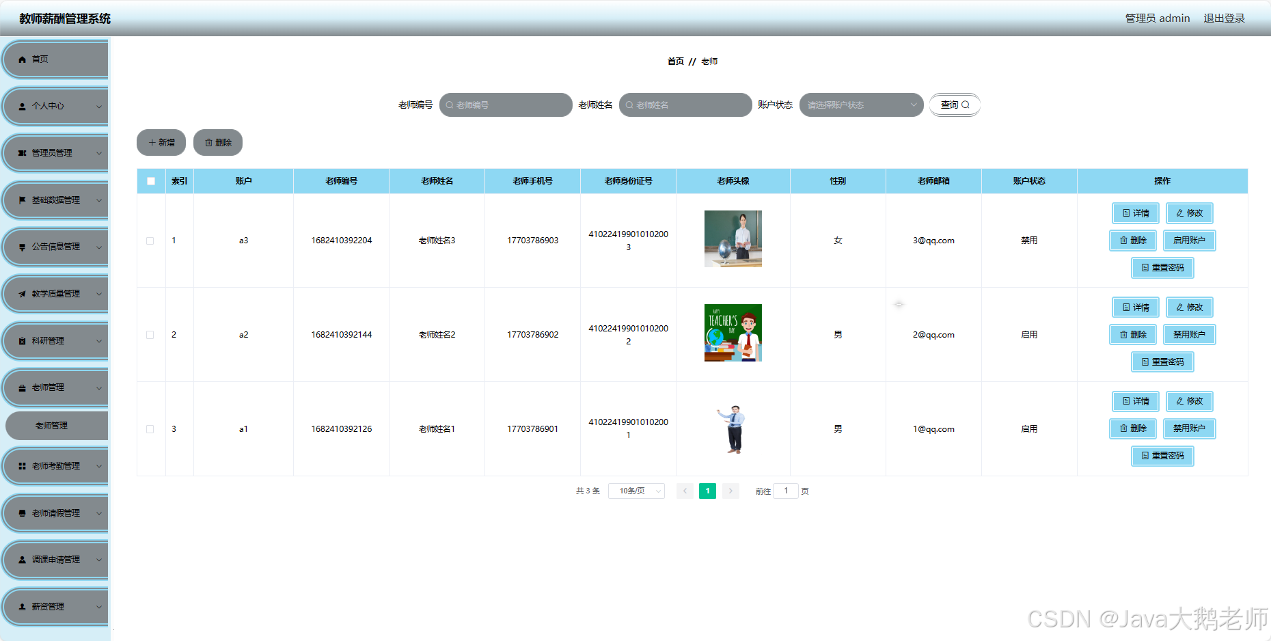
Task: Open 调课申请管理 menu
Action: 56,560
